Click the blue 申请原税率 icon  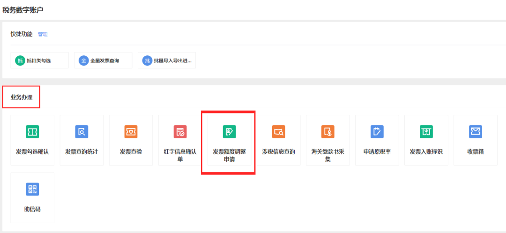[377, 132]
